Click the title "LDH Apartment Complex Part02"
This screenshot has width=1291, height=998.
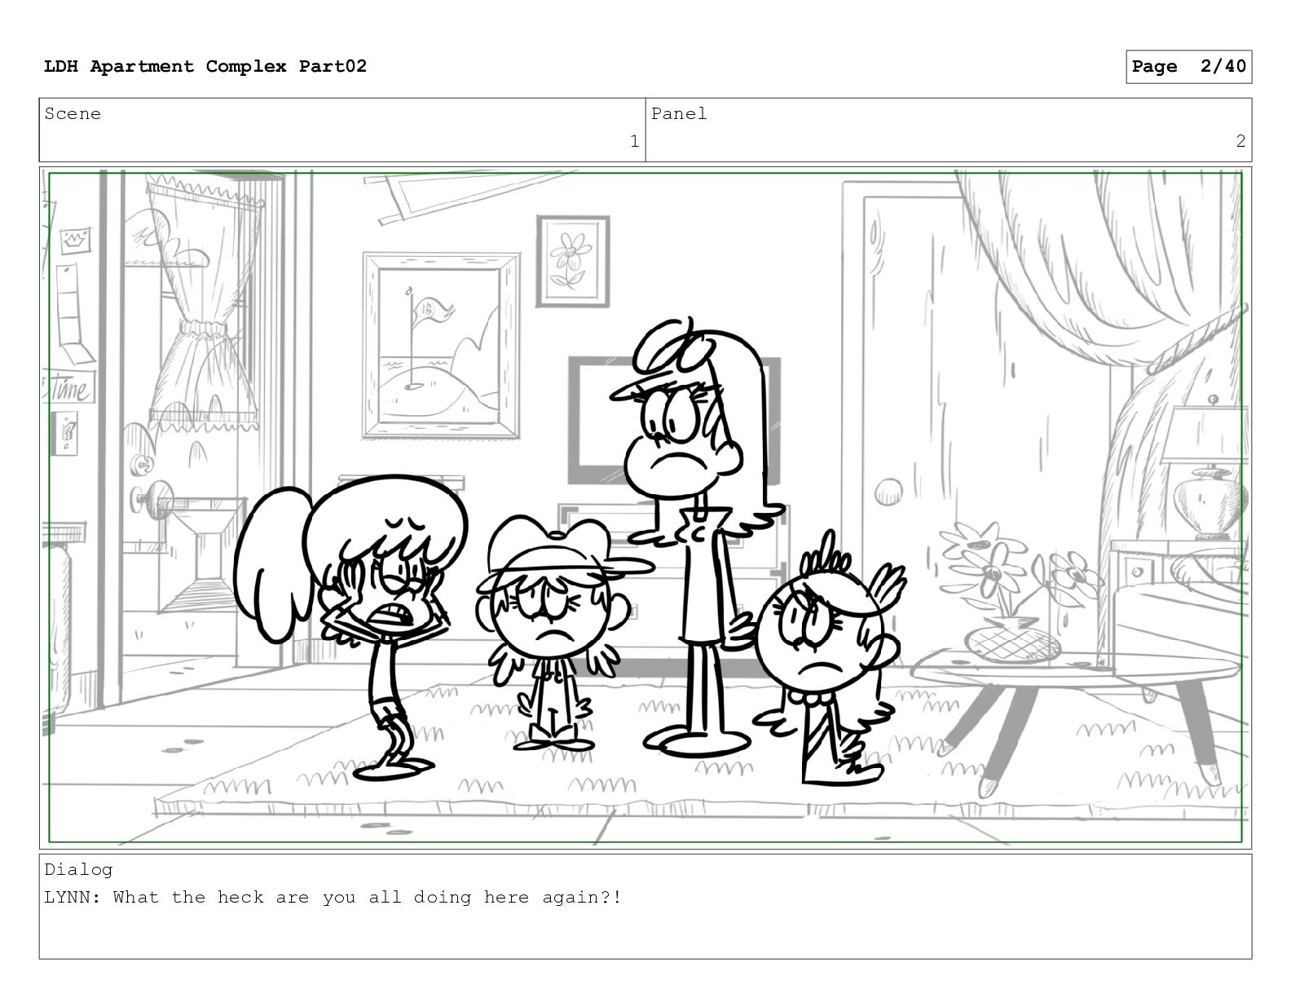(x=205, y=66)
